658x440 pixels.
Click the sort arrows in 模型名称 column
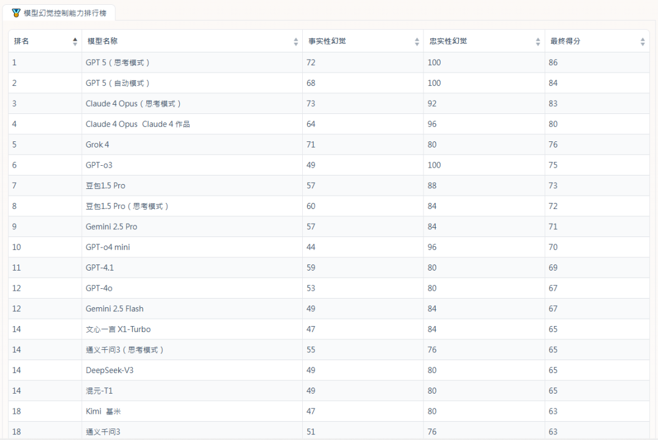pyautogui.click(x=296, y=41)
